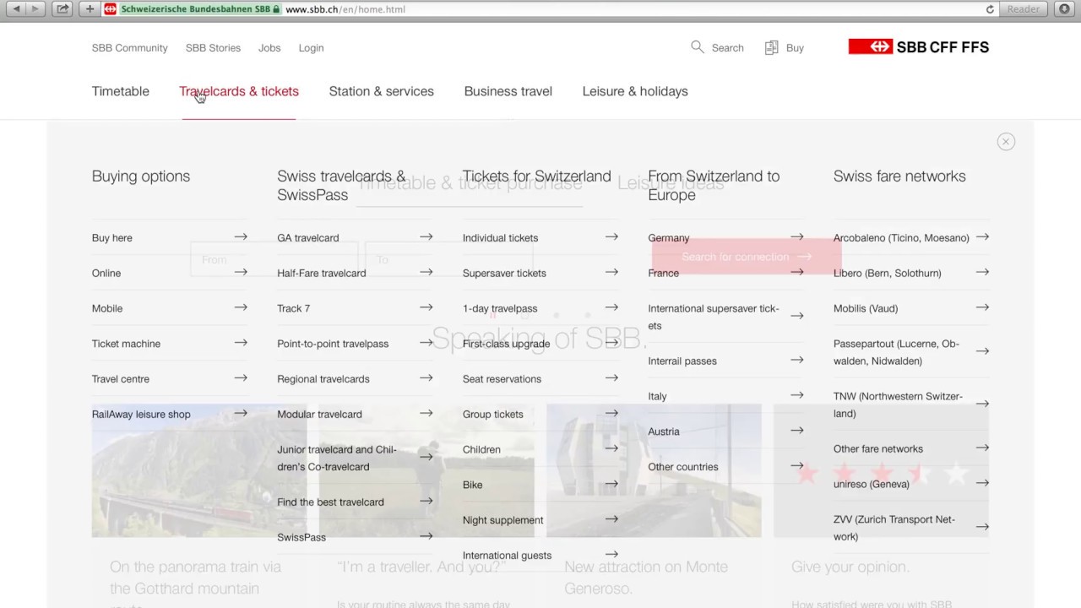Screen dimensions: 1081x608
Task: Open the Timetable menu
Action: 121,91
